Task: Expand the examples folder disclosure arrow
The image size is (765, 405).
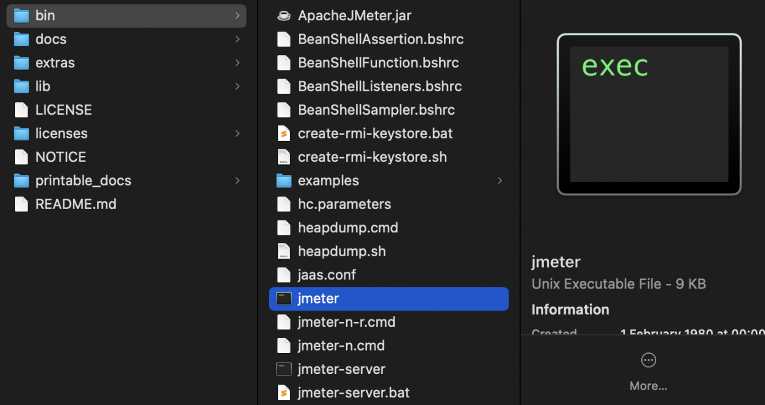Action: [x=500, y=180]
